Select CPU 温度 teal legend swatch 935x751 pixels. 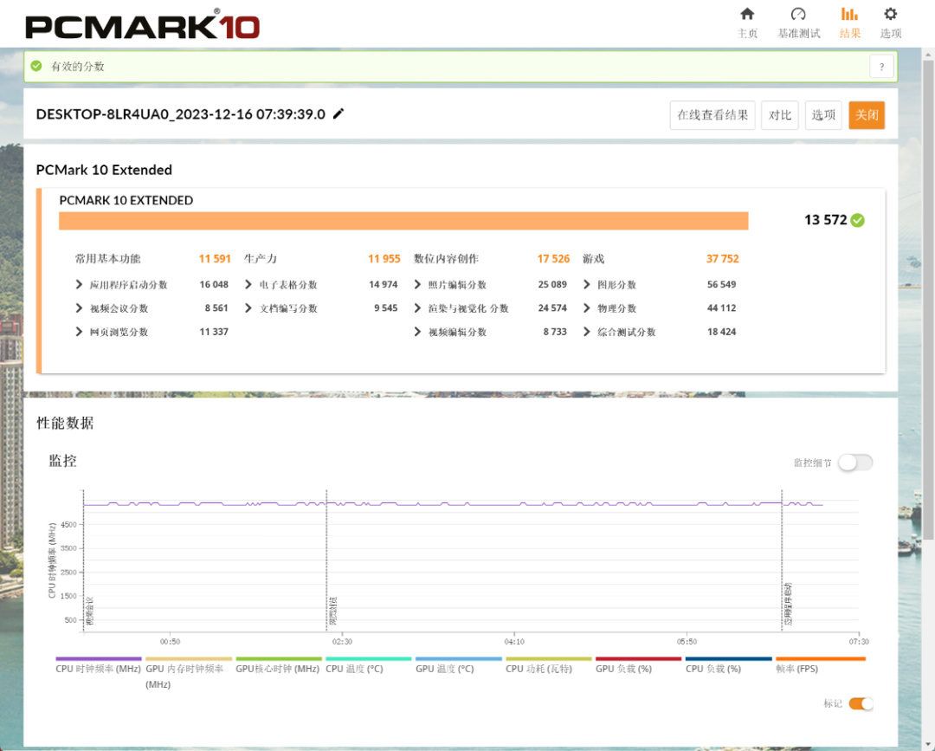coord(369,658)
